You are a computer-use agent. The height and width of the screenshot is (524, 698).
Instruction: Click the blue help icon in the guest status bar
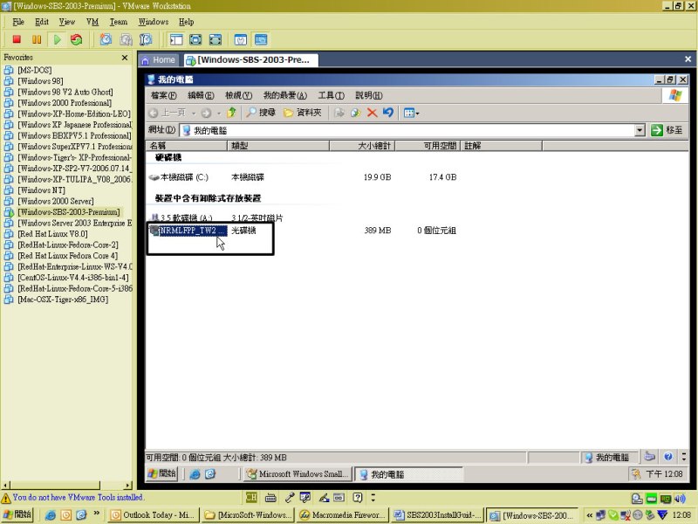point(667,456)
